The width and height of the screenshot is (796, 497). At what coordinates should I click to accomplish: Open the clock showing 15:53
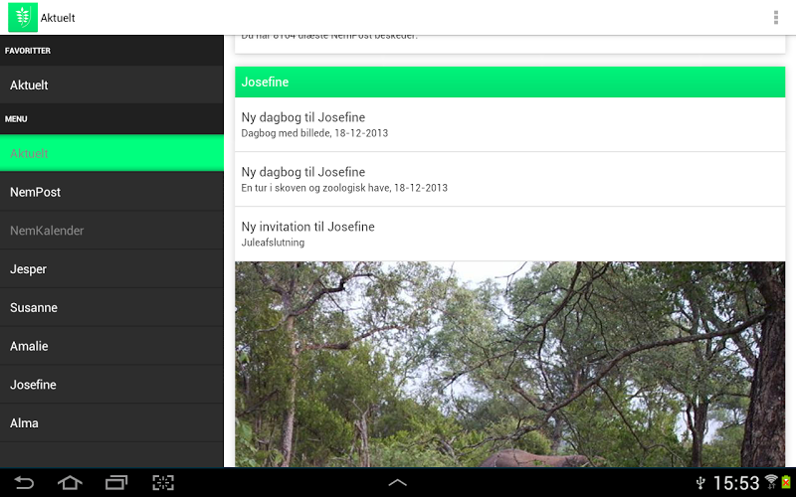(736, 482)
